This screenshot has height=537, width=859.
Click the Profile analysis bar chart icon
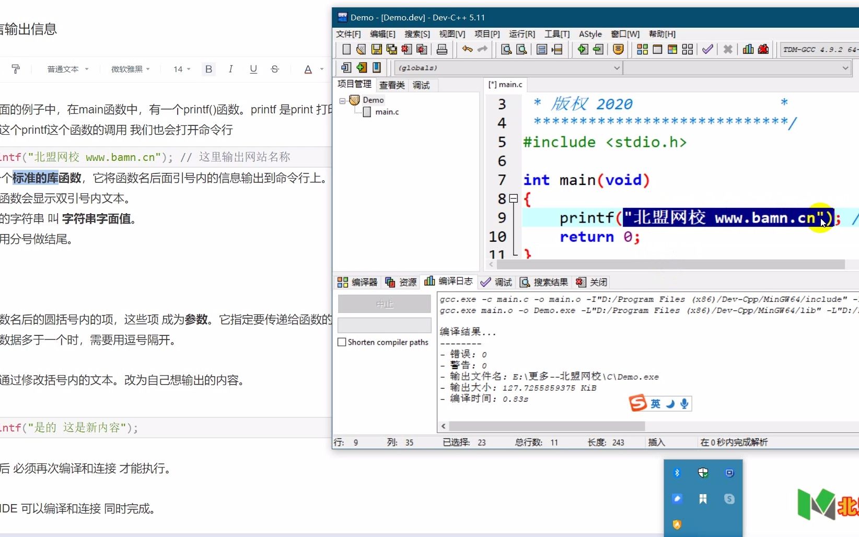748,49
